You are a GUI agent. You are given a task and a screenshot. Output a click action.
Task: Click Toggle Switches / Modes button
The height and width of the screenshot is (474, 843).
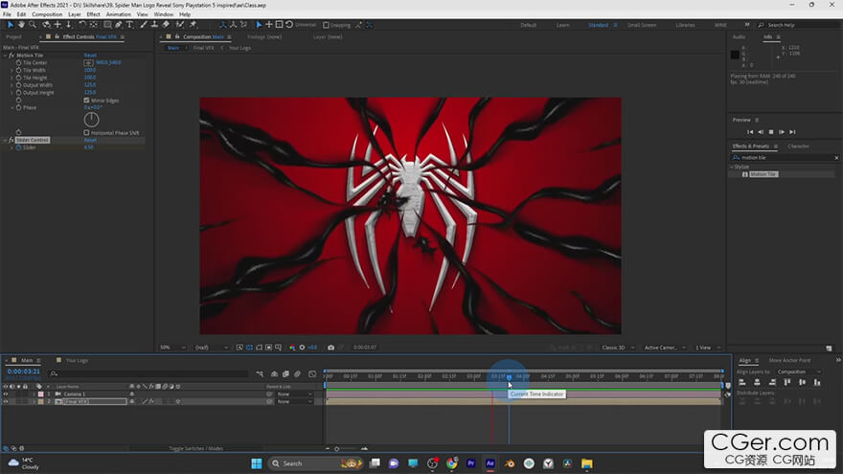pyautogui.click(x=195, y=448)
